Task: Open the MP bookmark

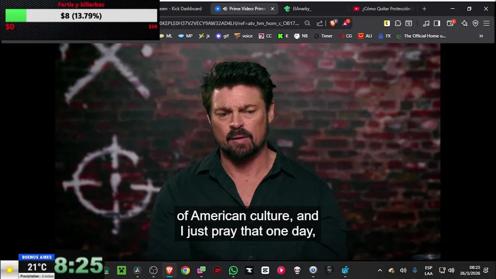Action: (186, 36)
